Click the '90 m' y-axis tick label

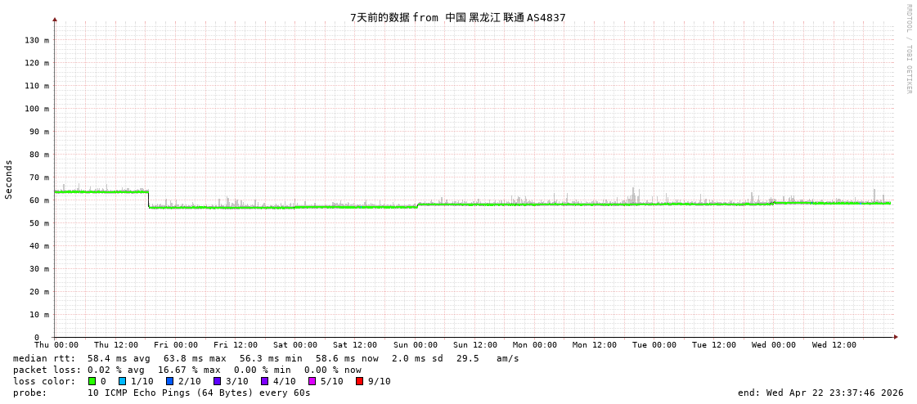tap(39, 132)
